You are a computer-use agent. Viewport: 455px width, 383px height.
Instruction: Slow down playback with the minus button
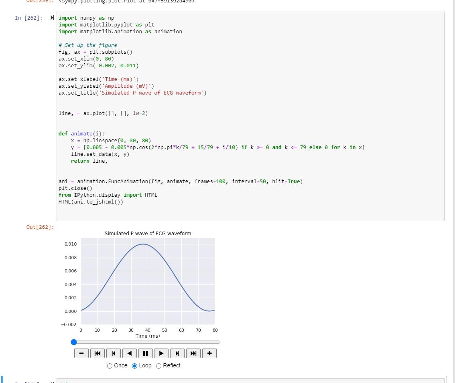click(81, 353)
